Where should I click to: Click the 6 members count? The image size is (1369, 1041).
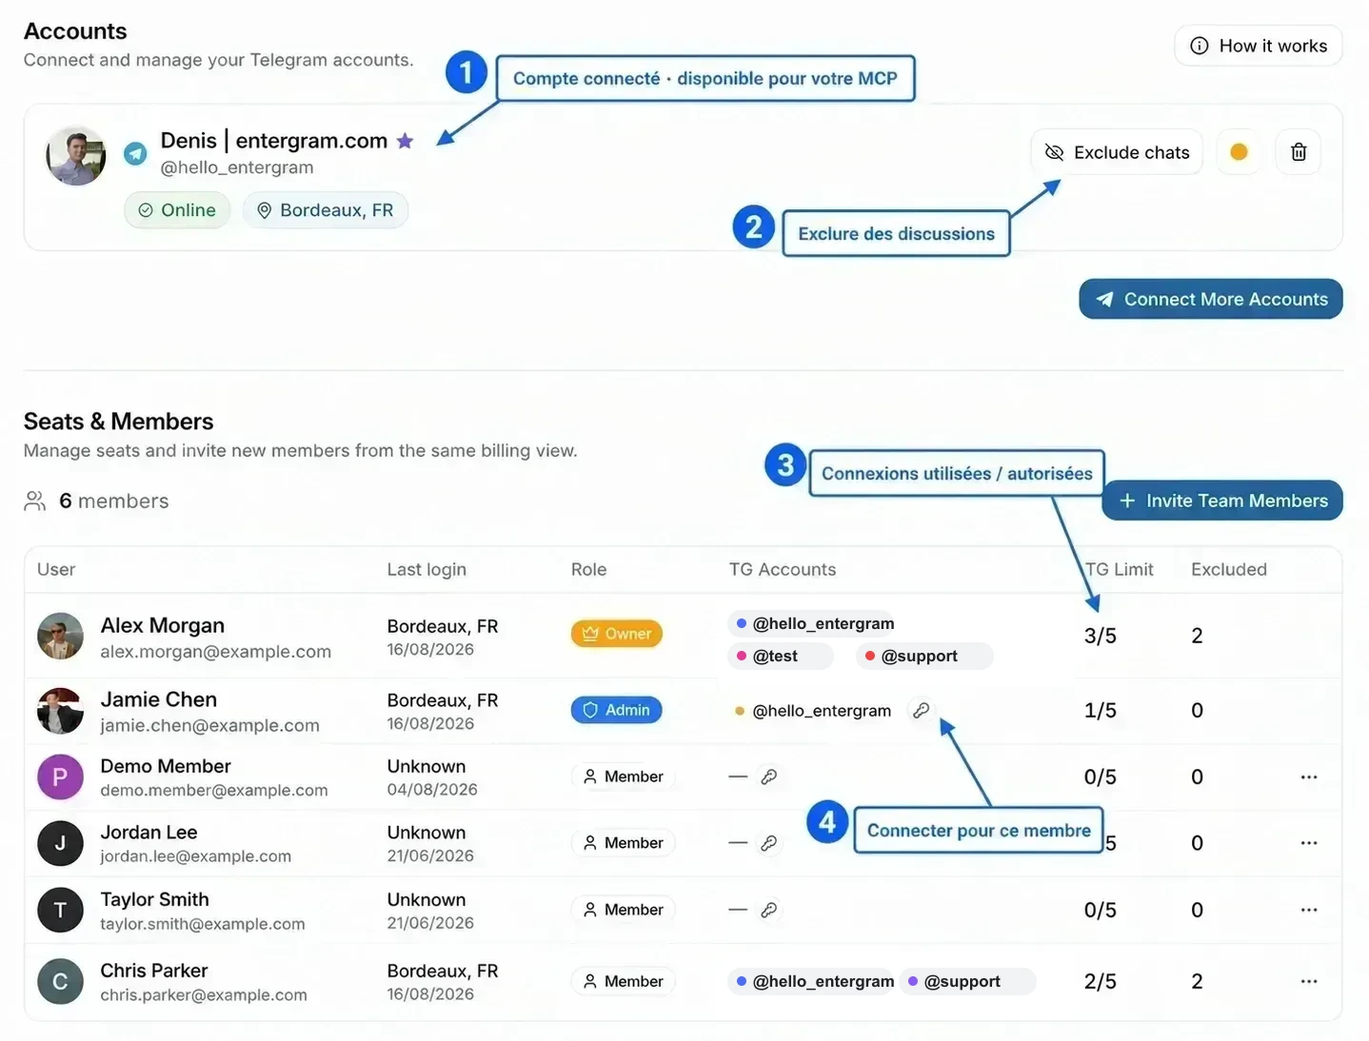pos(114,501)
